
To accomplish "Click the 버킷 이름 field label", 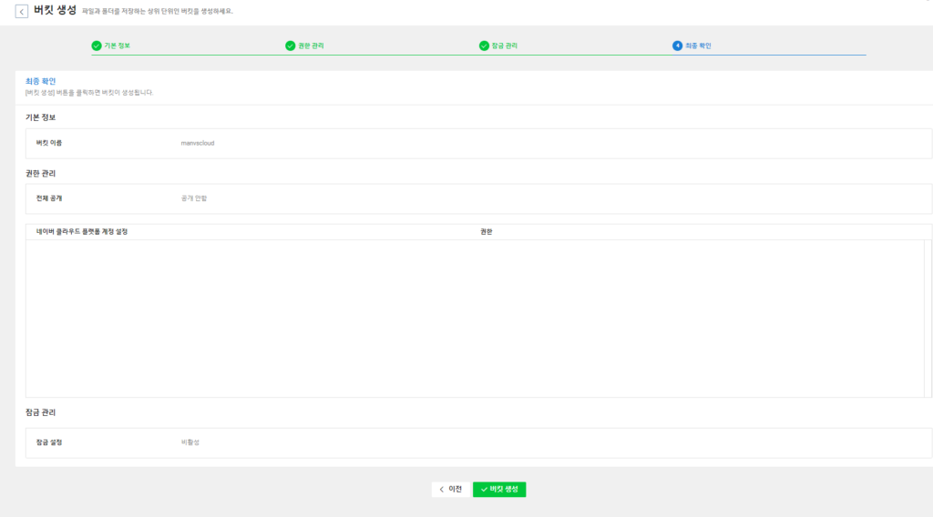I will pyautogui.click(x=49, y=143).
